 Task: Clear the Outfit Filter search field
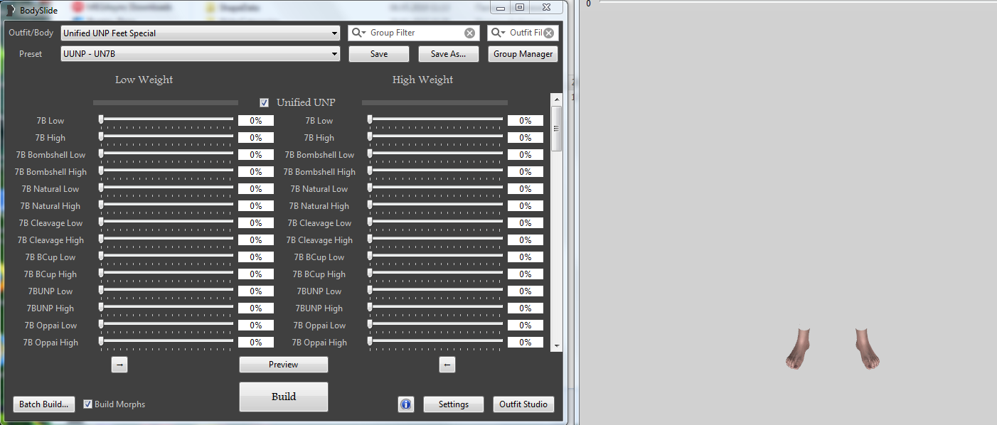549,33
